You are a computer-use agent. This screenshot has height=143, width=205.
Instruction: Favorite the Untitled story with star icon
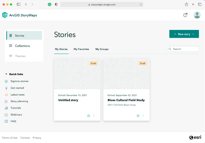(x=89, y=116)
